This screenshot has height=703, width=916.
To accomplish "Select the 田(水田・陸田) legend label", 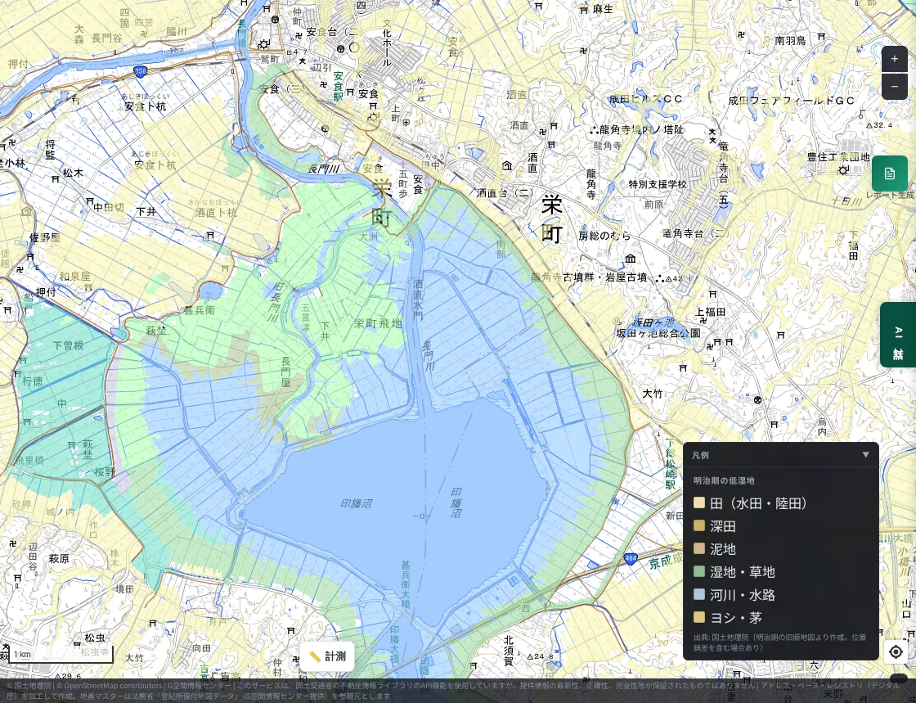I will click(x=758, y=503).
